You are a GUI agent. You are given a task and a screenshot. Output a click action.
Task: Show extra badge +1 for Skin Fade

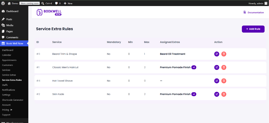pos(194,94)
